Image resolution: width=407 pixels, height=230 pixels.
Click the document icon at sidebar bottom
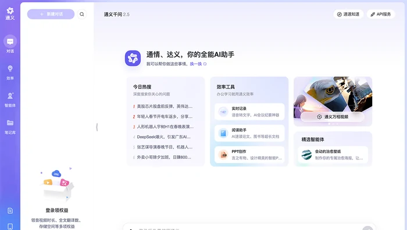(10, 211)
